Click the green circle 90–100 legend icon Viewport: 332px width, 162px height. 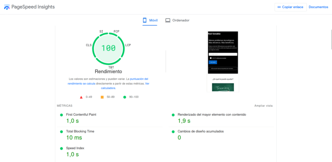pyautogui.click(x=124, y=97)
